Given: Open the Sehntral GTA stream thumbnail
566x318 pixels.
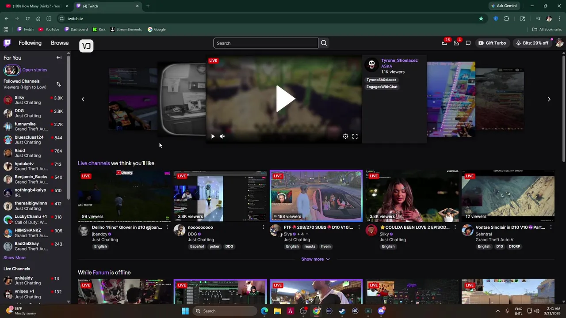Looking at the screenshot, I should point(508,196).
